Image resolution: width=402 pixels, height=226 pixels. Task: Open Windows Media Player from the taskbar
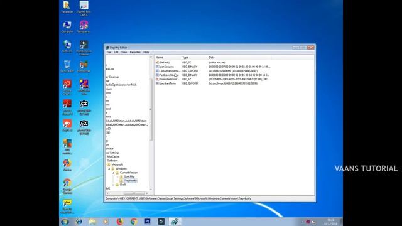pos(106,222)
